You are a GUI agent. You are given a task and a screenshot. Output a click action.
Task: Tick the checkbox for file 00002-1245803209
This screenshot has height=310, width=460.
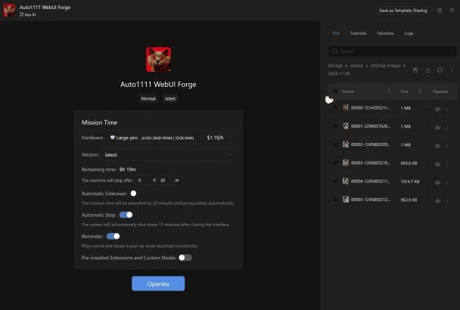[x=335, y=144]
